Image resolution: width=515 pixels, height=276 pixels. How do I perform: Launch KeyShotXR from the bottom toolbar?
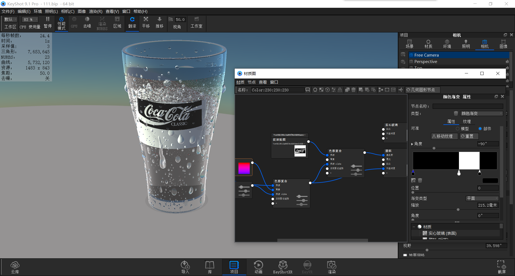pos(283,267)
